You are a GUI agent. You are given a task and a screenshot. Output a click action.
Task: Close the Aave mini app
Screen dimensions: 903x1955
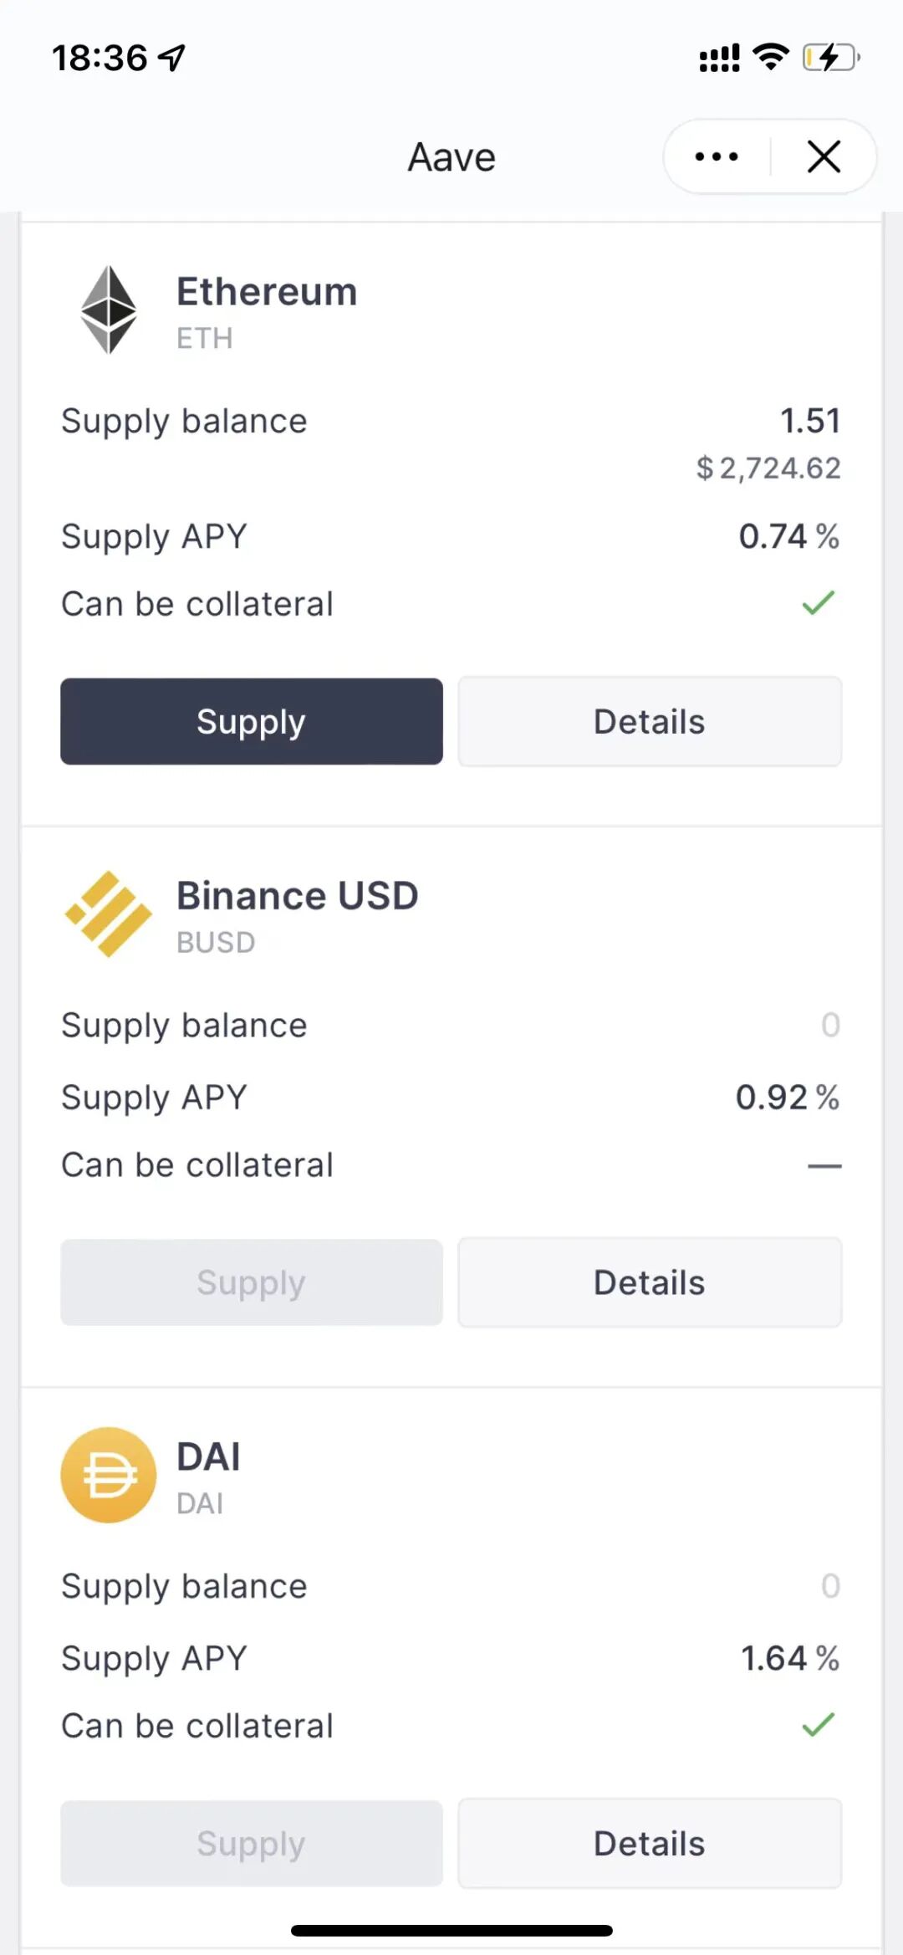tap(824, 156)
